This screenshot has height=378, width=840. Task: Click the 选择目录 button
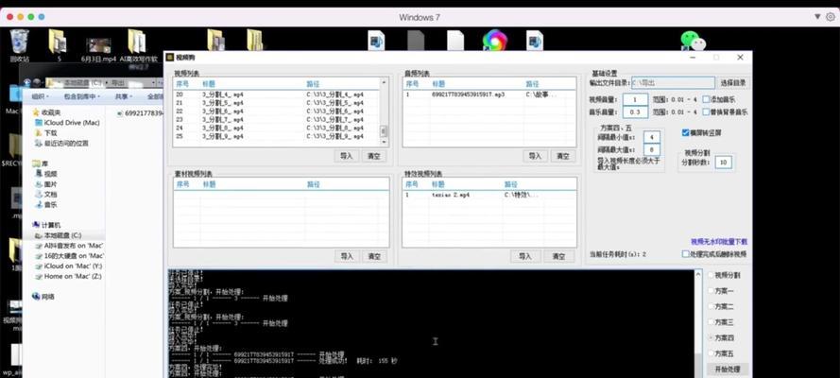point(733,83)
